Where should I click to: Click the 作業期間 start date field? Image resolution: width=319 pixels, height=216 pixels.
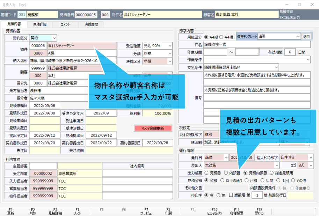215,52
